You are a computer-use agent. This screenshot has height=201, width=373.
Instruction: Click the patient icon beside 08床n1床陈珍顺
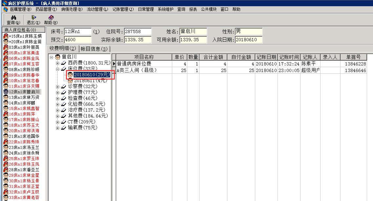pyautogui.click(x=6, y=69)
